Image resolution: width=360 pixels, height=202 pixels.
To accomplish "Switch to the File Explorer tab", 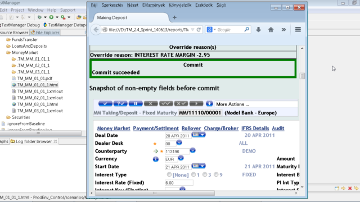I will tap(45, 33).
